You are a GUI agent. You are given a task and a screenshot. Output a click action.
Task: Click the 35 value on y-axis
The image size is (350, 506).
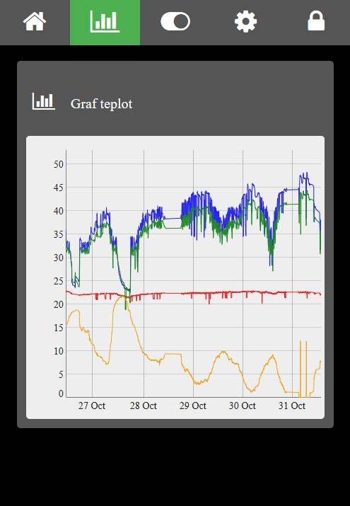pos(59,234)
